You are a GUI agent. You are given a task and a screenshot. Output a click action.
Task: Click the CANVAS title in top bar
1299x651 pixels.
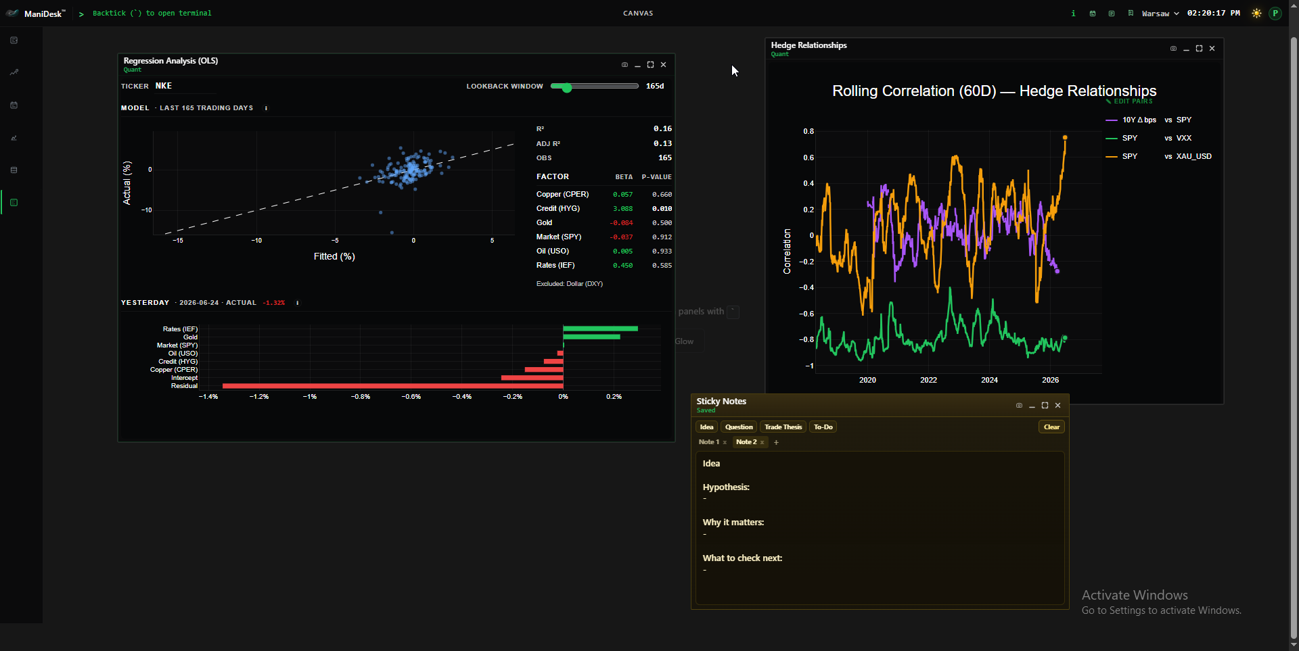(x=638, y=14)
